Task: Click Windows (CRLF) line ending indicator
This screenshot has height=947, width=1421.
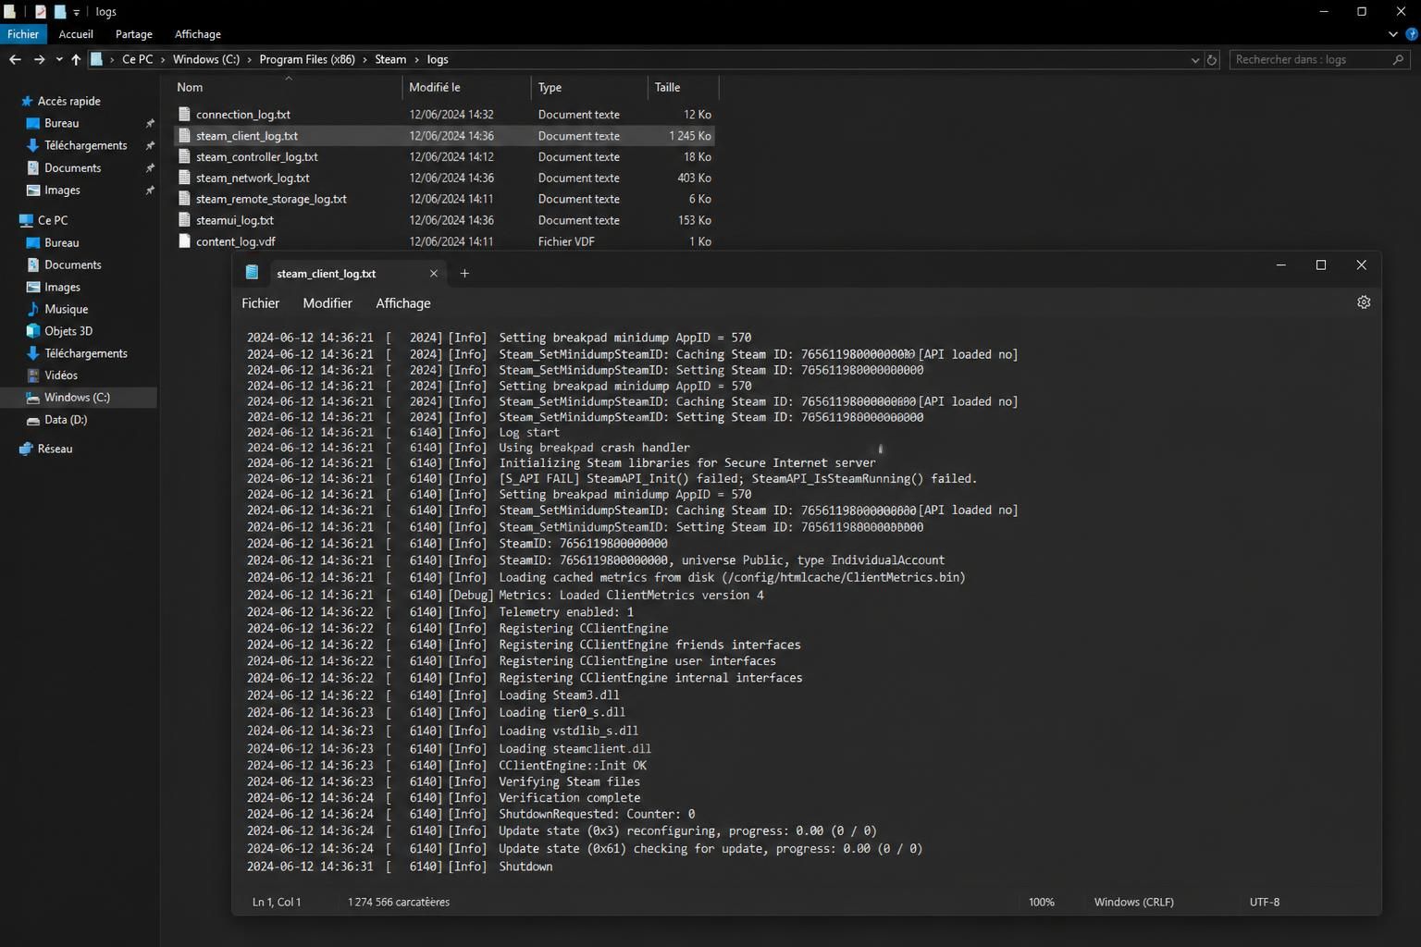Action: pyautogui.click(x=1134, y=902)
